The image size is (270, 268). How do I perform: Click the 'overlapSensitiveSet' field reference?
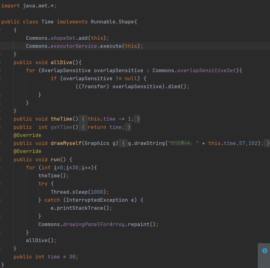(x=207, y=71)
